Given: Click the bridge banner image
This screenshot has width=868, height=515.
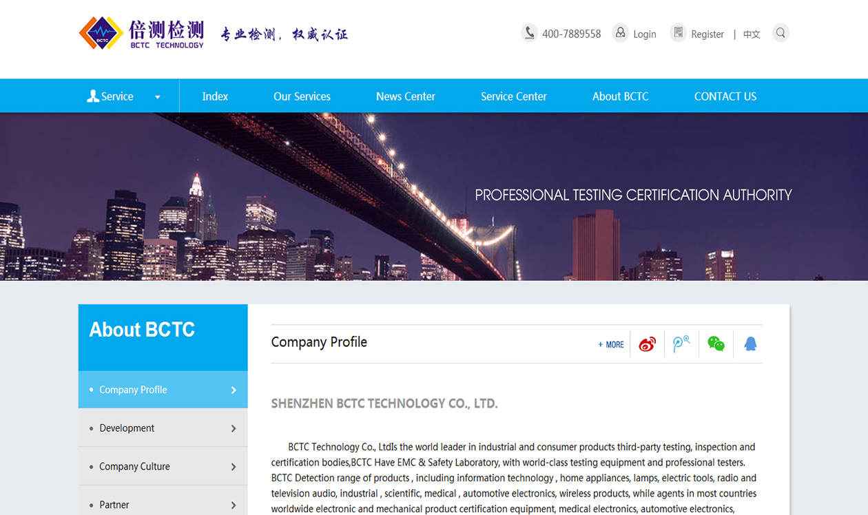Looking at the screenshot, I should coord(434,197).
